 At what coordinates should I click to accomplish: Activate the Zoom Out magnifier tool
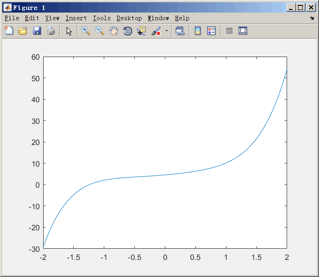(100, 31)
